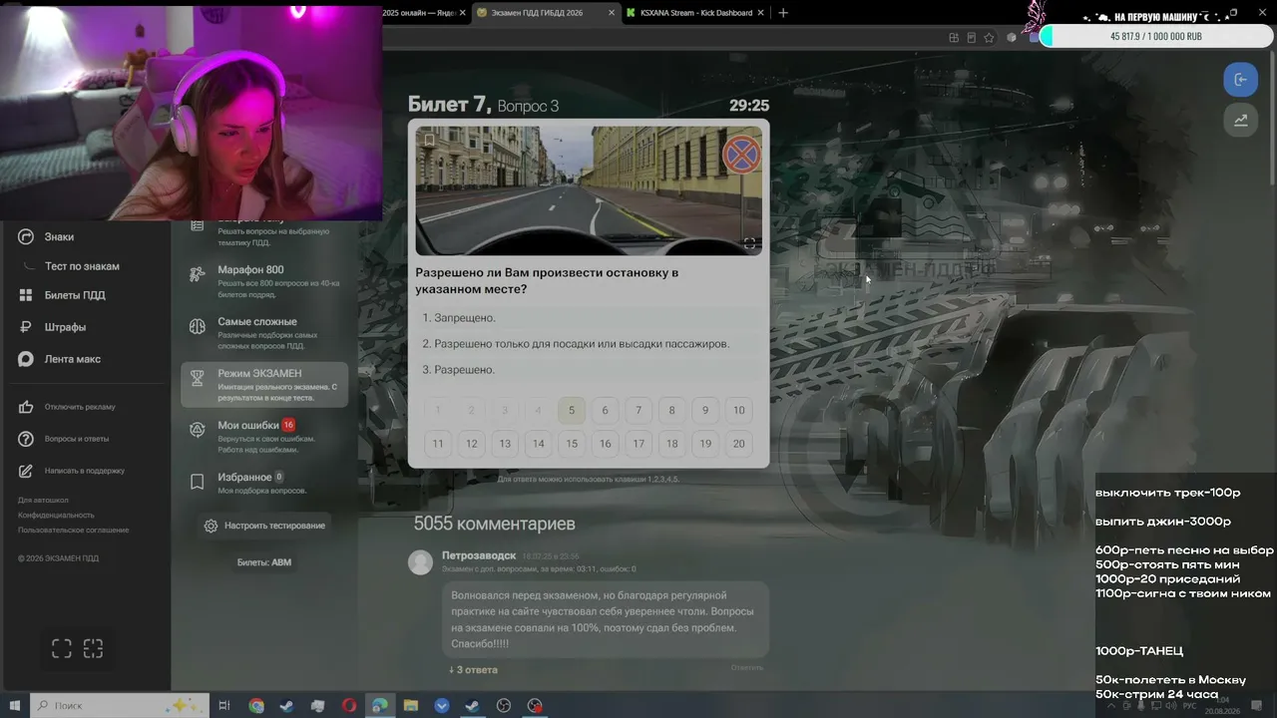Select answer 2 about посадки или высадки пассажиров
The height and width of the screenshot is (718, 1277).
point(589,344)
